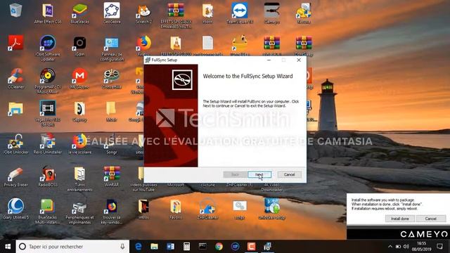Select the EFFETS SPECIAUX WinRAR archive icon
450x253 pixels.
tap(176, 15)
